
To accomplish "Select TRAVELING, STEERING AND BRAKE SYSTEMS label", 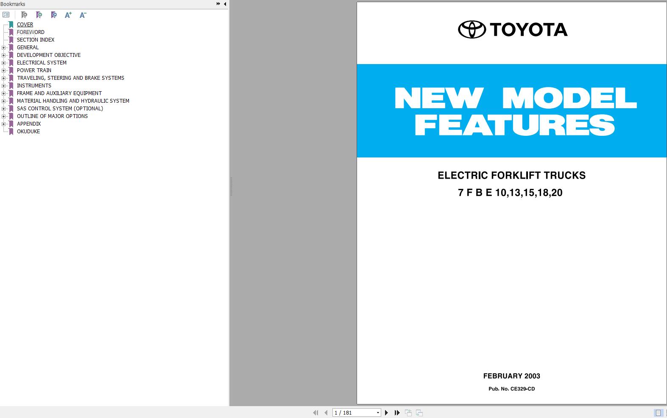I will pos(70,78).
